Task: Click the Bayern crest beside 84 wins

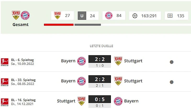Action: pyautogui.click(x=109, y=16)
